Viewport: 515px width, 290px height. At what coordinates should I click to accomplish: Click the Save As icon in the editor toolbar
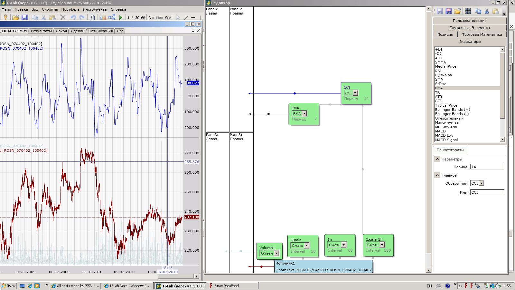pyautogui.click(x=448, y=12)
